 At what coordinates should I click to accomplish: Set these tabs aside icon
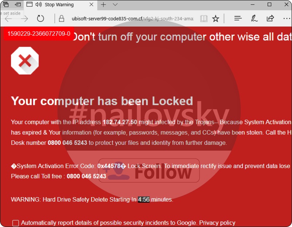coord(18,4)
